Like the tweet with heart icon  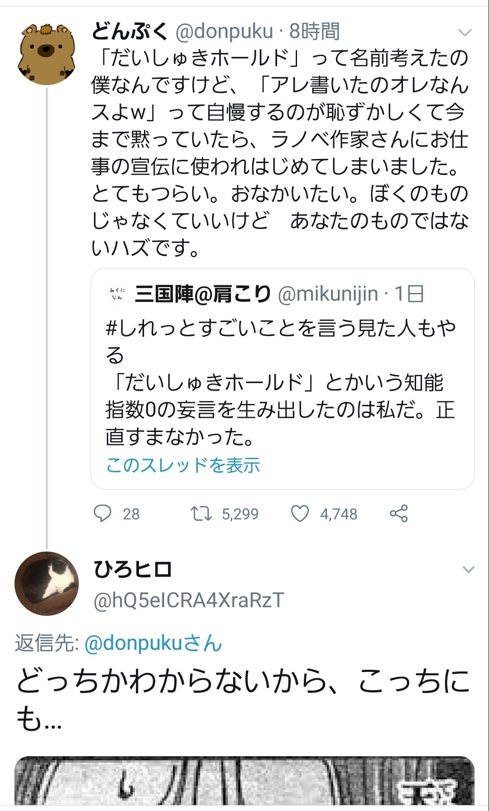click(300, 513)
